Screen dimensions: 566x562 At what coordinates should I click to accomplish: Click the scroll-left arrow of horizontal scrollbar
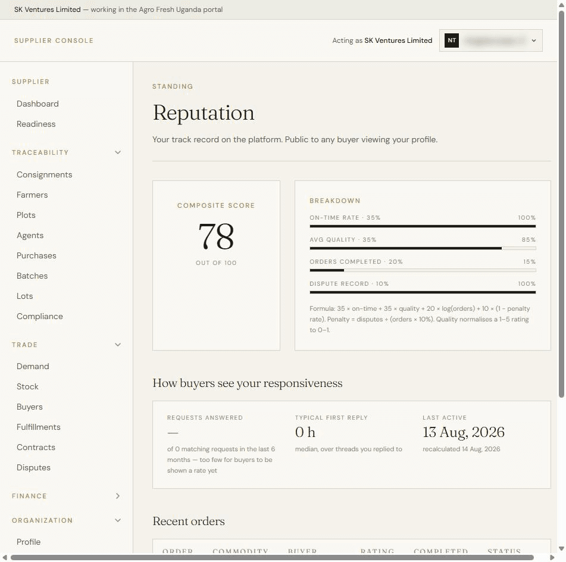coord(5,558)
